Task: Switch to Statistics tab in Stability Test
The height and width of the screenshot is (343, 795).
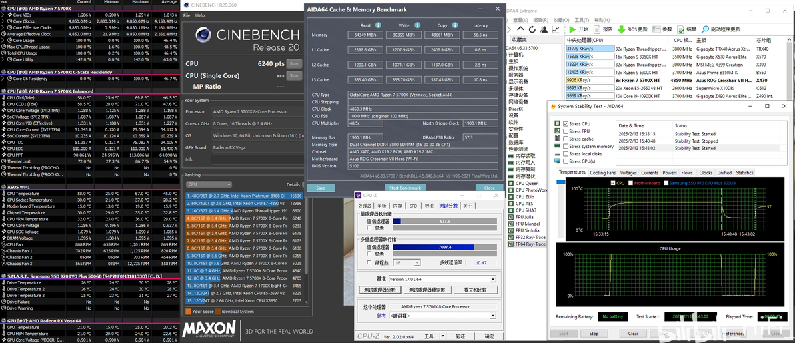Action: click(x=744, y=173)
